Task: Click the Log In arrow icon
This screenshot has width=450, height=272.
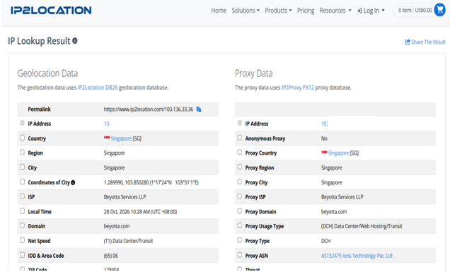Action: (359, 11)
